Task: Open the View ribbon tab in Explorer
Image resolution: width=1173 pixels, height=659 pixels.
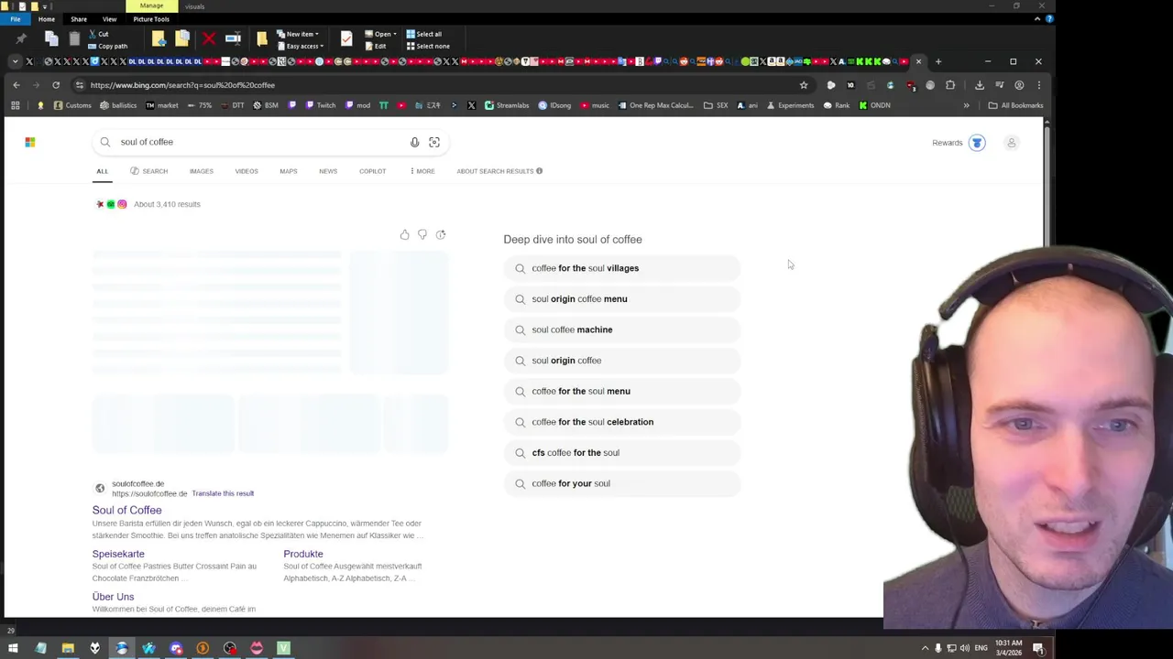Action: pyautogui.click(x=109, y=19)
